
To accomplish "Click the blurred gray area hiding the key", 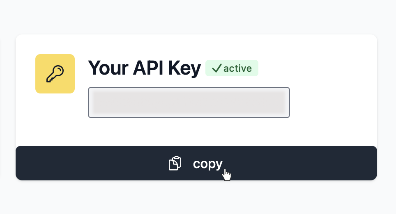I will 189,102.
